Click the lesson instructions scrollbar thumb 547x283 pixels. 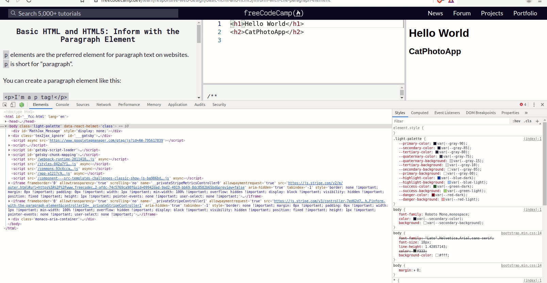199,33
